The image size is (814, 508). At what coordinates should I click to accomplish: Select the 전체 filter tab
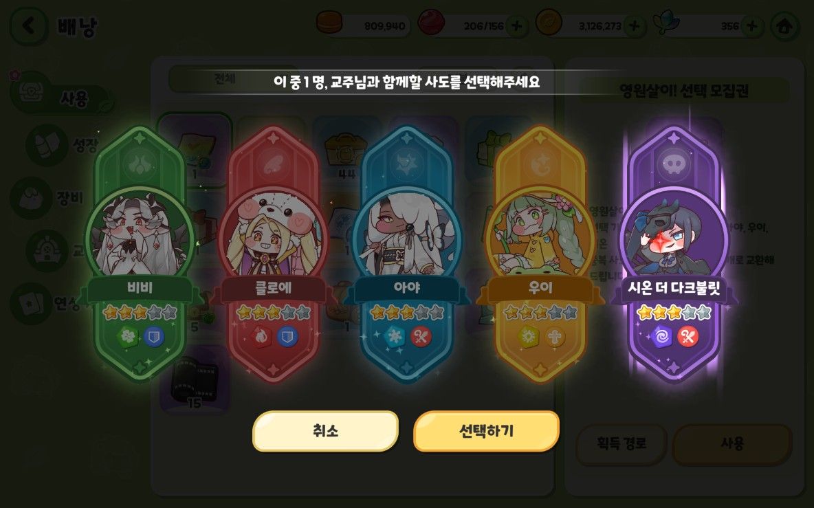tap(225, 79)
